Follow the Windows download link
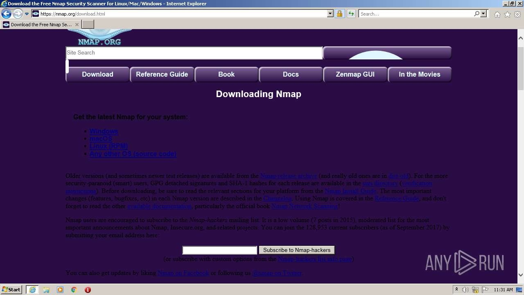The height and width of the screenshot is (295, 524). (x=104, y=132)
